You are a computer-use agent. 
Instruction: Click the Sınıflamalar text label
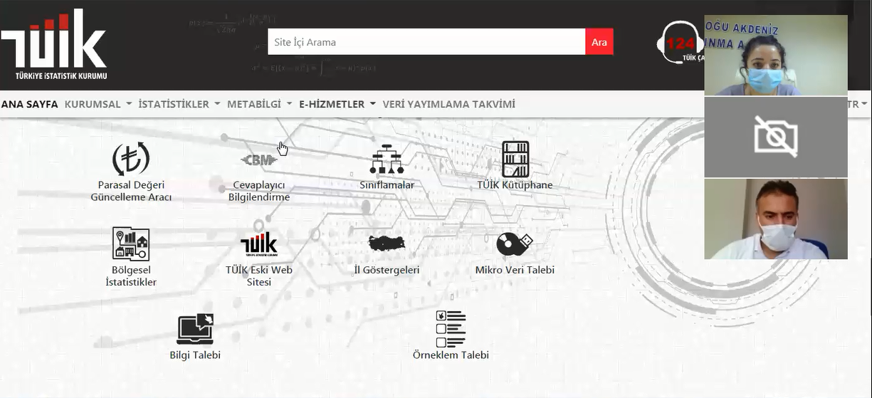click(x=387, y=185)
